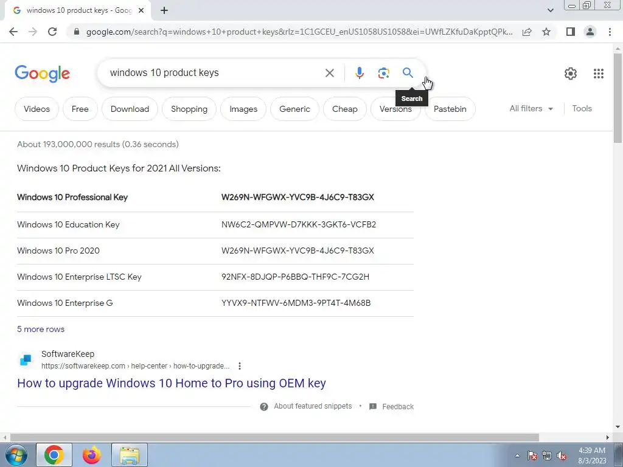Screen dimensions: 623x467
Task: Go back to the previous page
Action: coord(13,32)
